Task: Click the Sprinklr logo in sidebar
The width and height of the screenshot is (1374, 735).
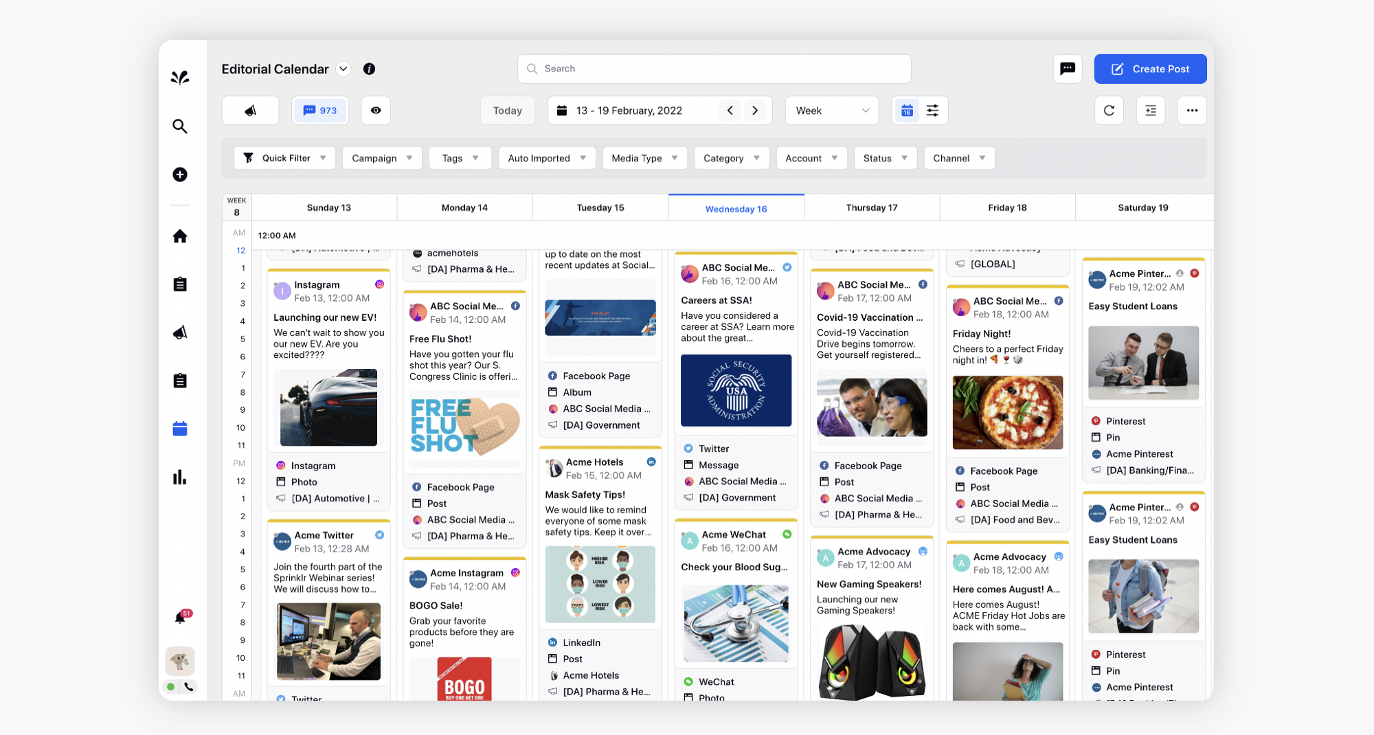Action: [180, 78]
